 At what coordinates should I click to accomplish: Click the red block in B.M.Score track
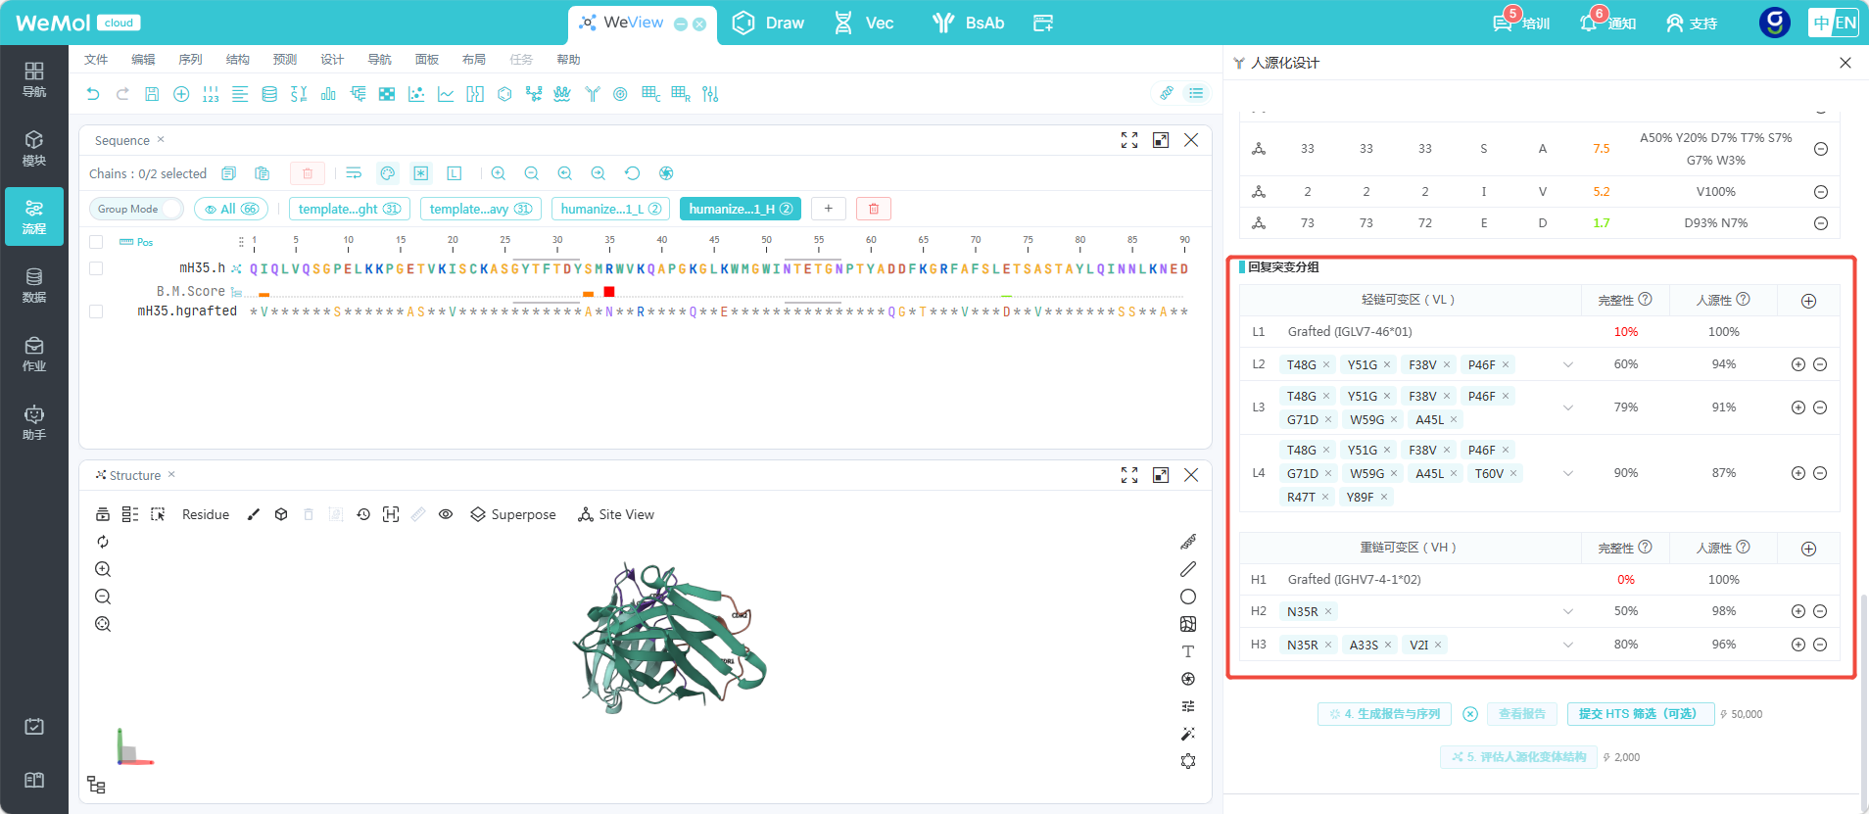[609, 291]
